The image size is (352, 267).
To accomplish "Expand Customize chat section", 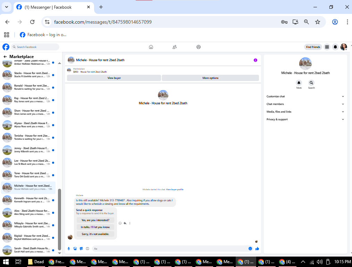I will [305, 96].
